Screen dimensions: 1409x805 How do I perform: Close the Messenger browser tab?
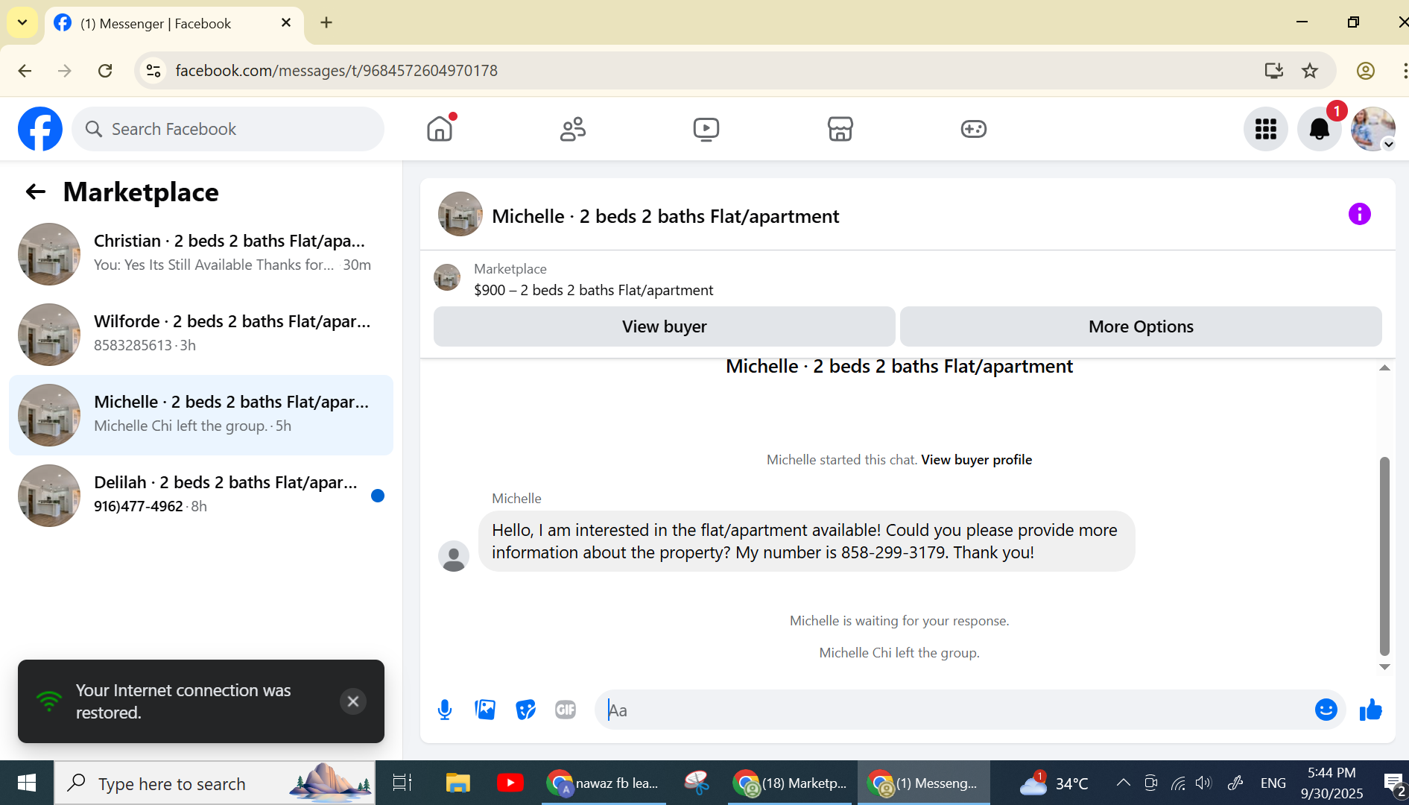pos(286,23)
